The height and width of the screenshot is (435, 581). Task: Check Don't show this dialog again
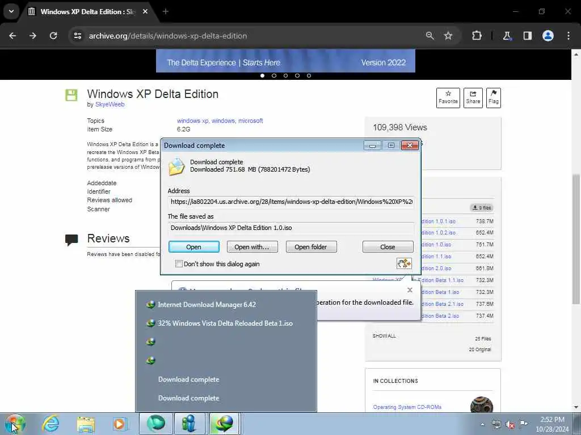(179, 264)
